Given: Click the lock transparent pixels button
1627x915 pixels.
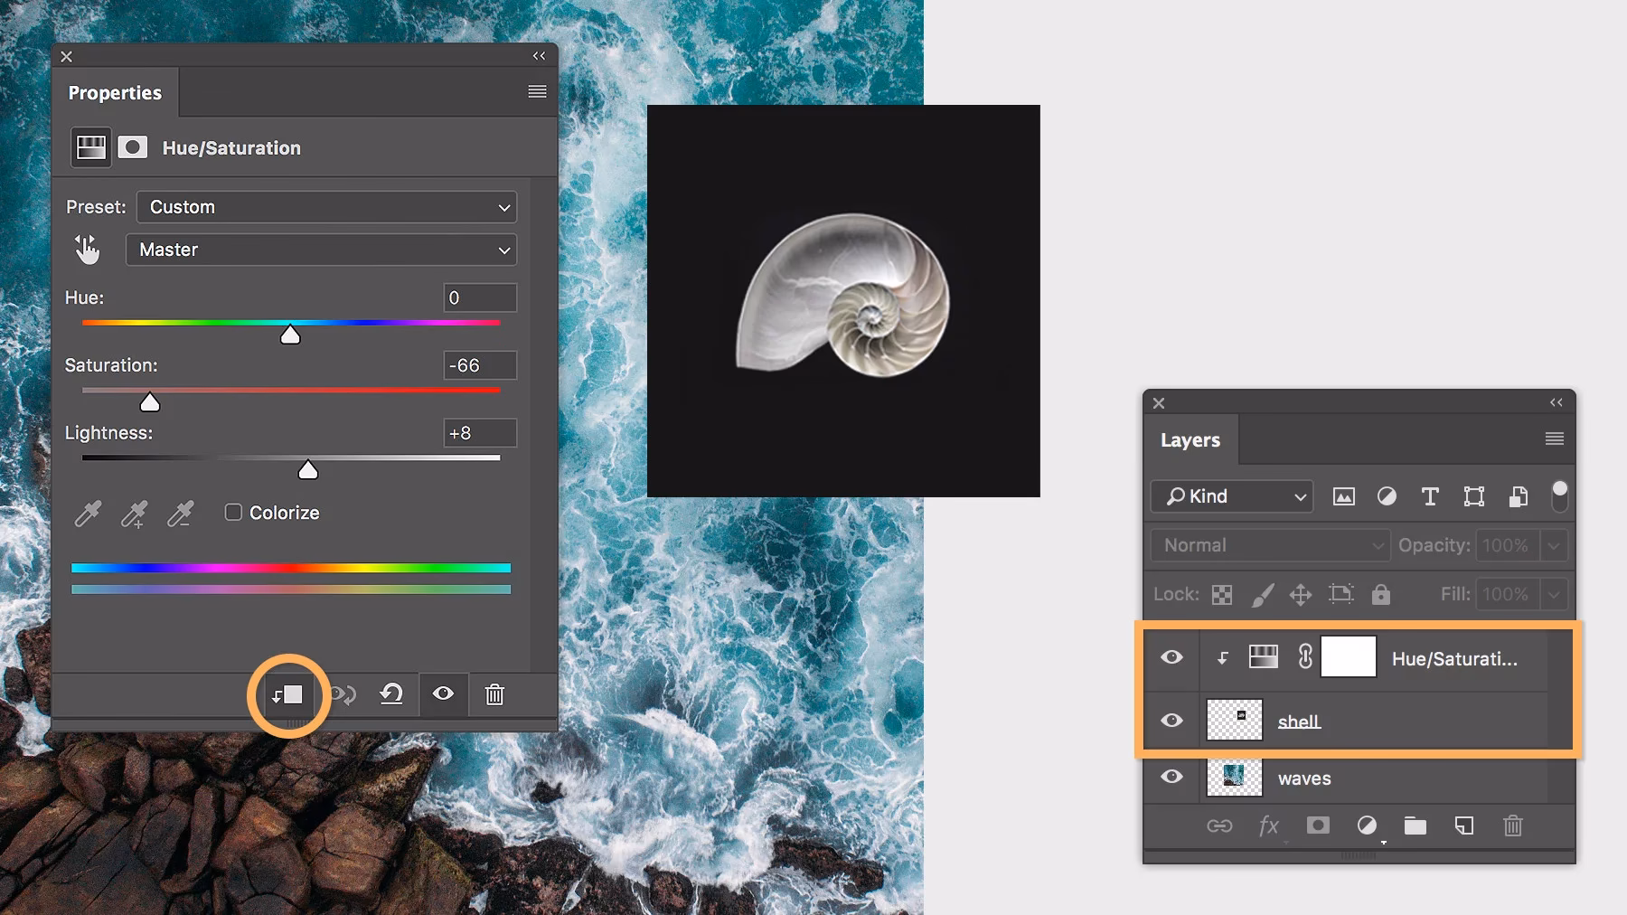Looking at the screenshot, I should 1222,594.
